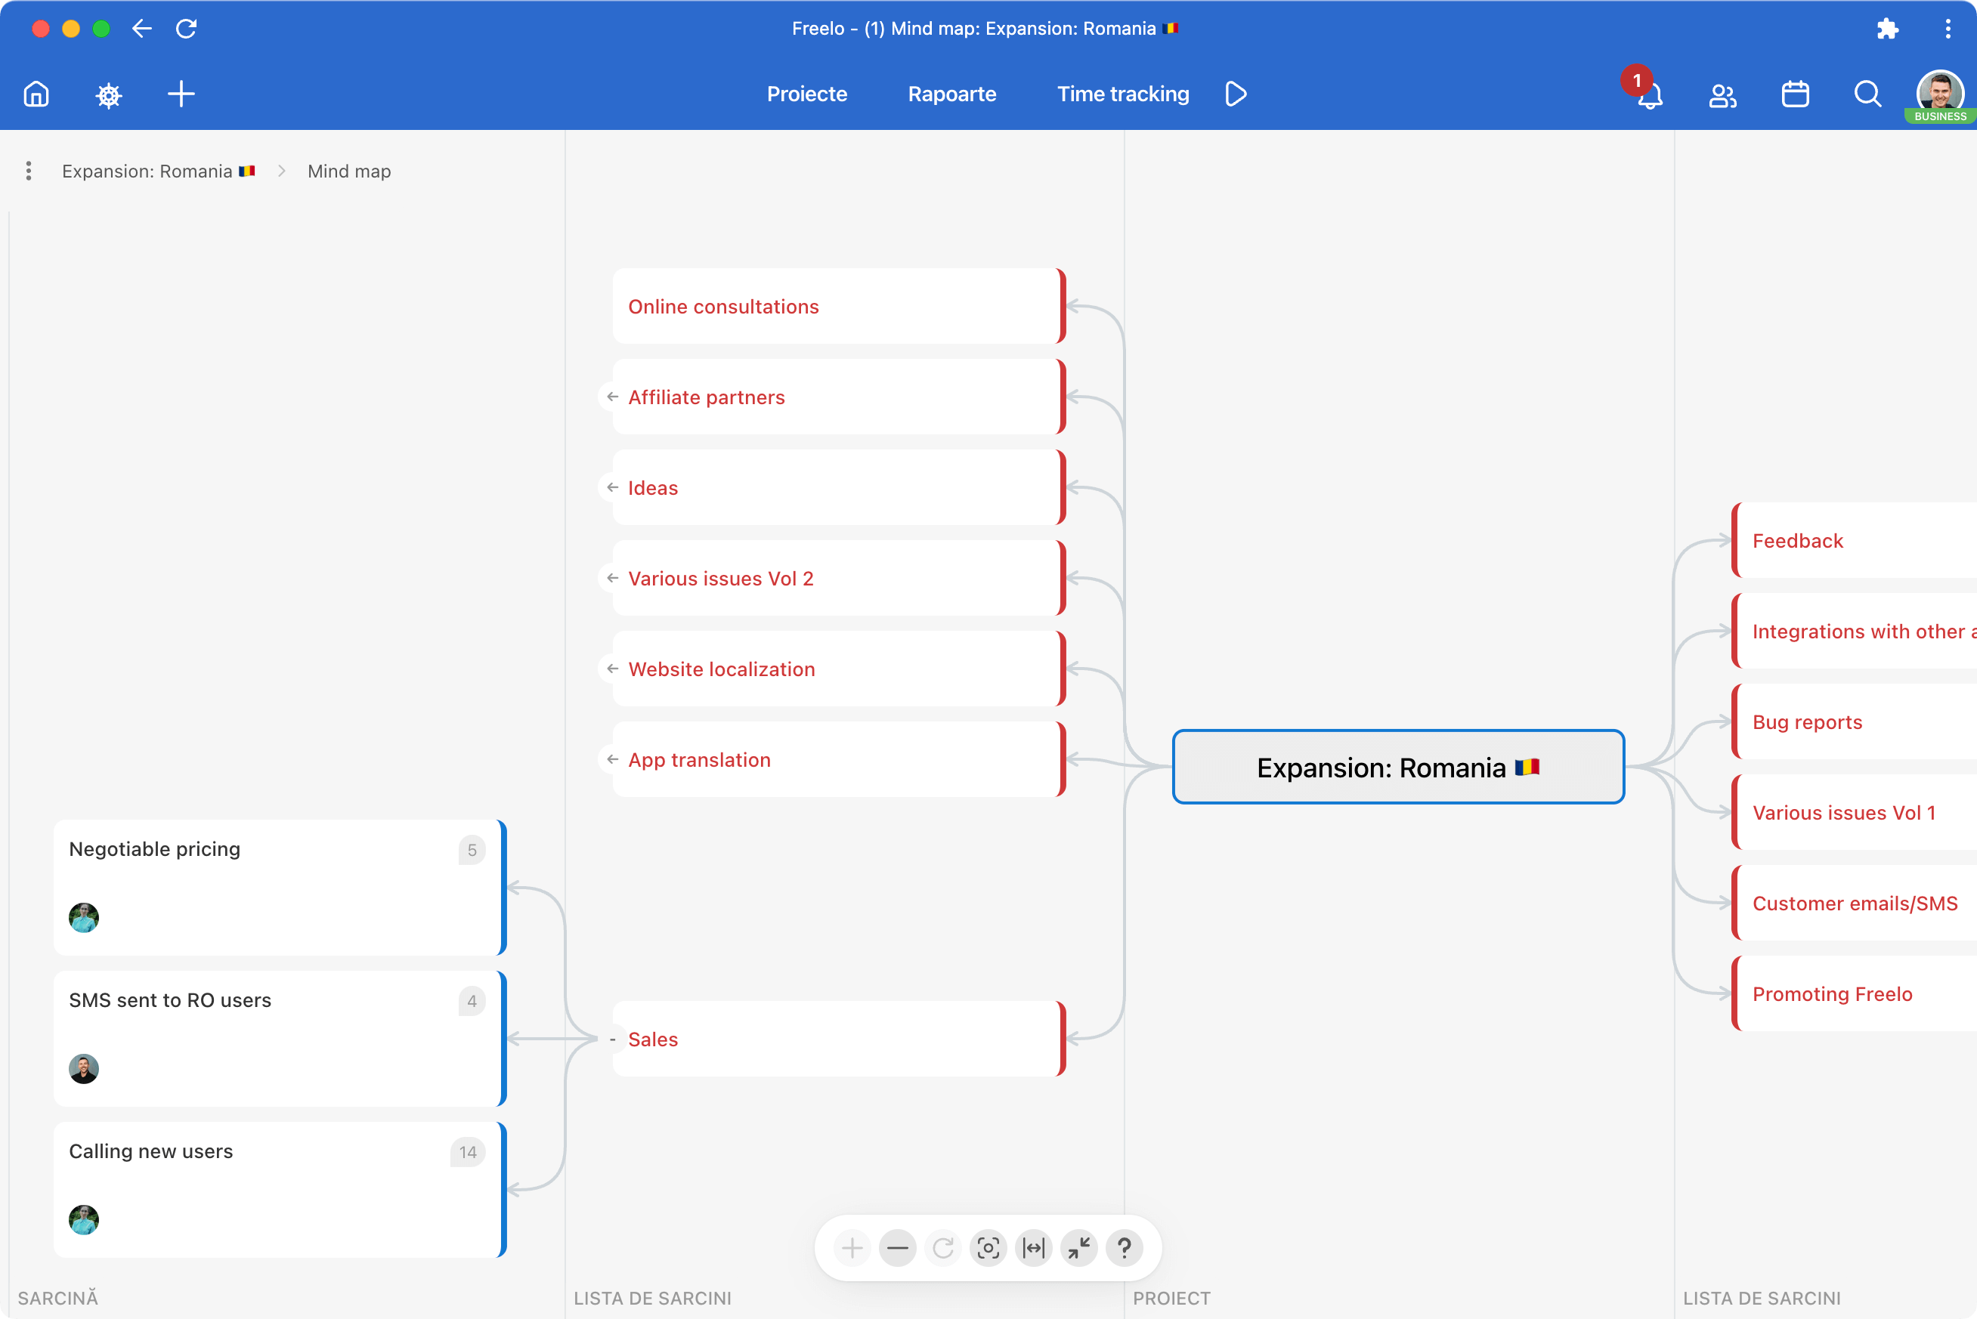Click the 14 count badge on Calling new users

[x=468, y=1151]
